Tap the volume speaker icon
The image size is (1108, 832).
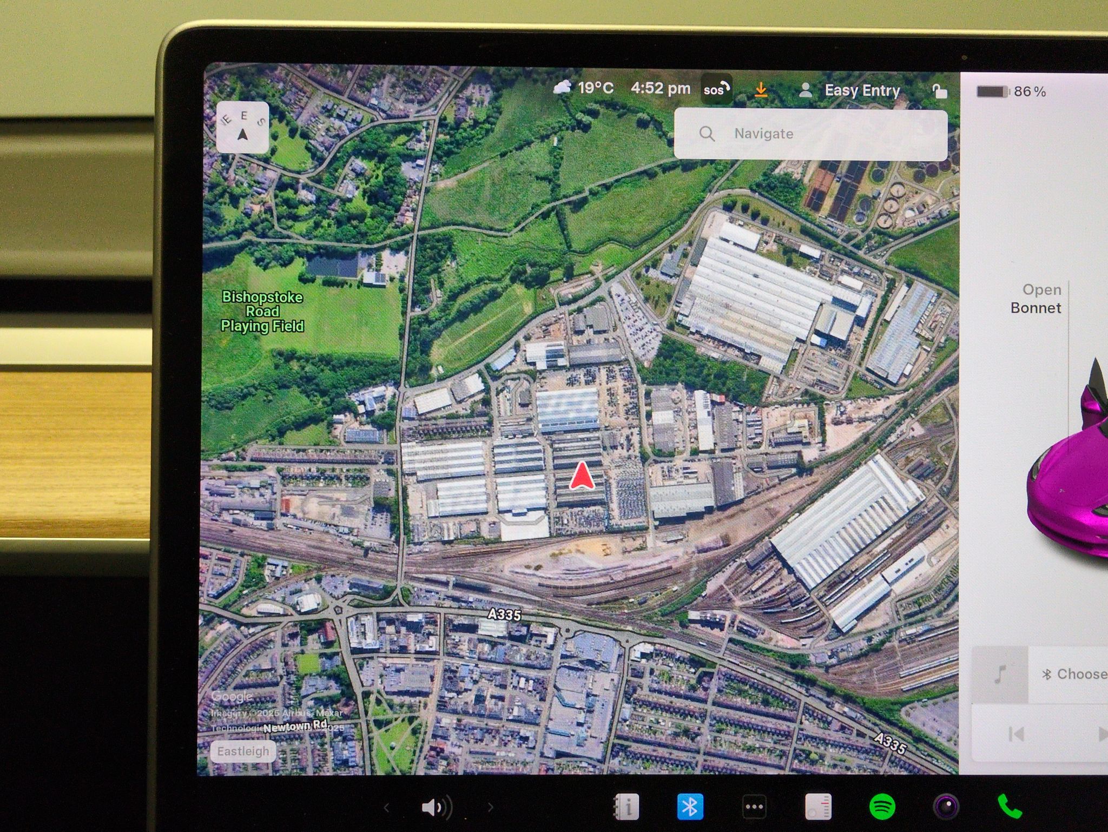click(436, 808)
